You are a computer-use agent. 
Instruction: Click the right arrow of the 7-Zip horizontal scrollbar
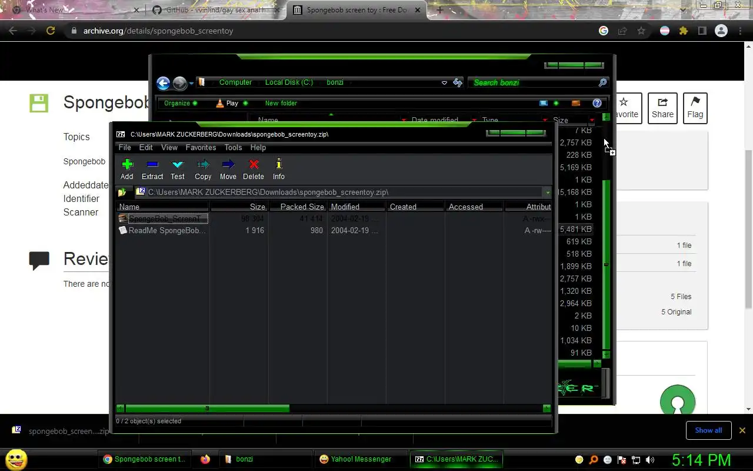click(547, 408)
